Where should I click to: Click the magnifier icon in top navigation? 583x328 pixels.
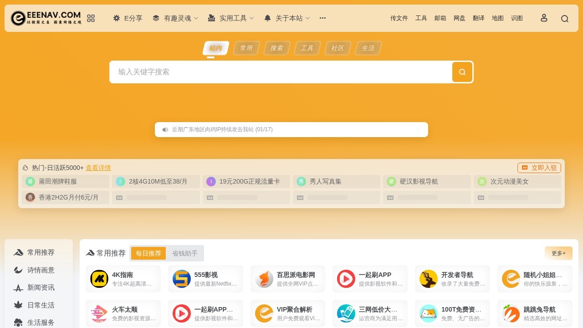(565, 19)
